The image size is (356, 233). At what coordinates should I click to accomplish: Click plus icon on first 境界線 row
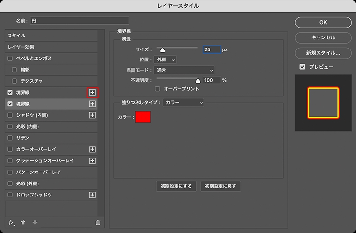click(x=92, y=92)
